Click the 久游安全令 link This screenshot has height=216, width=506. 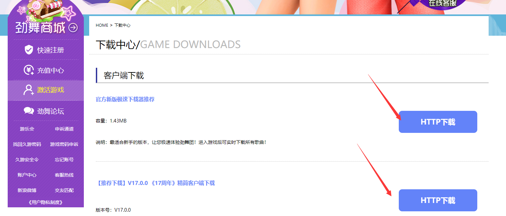coord(27,160)
